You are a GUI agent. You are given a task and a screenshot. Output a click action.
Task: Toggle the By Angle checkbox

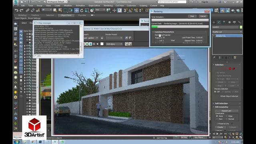[216, 79]
